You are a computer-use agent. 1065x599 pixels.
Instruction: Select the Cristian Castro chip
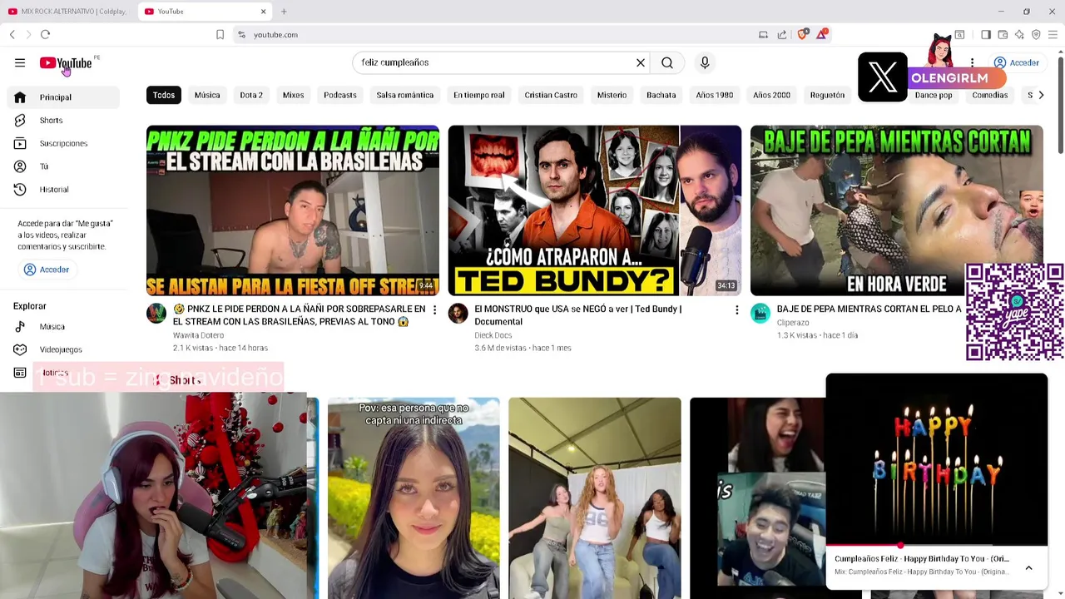(x=551, y=95)
